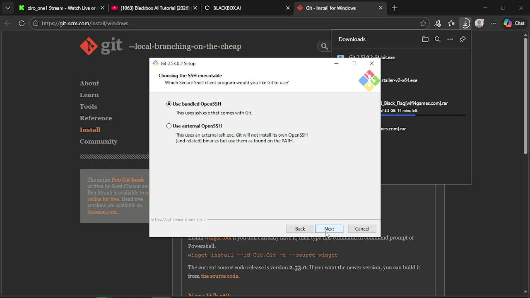Open more options in Downloads panel
This screenshot has height=298, width=530.
[450, 39]
